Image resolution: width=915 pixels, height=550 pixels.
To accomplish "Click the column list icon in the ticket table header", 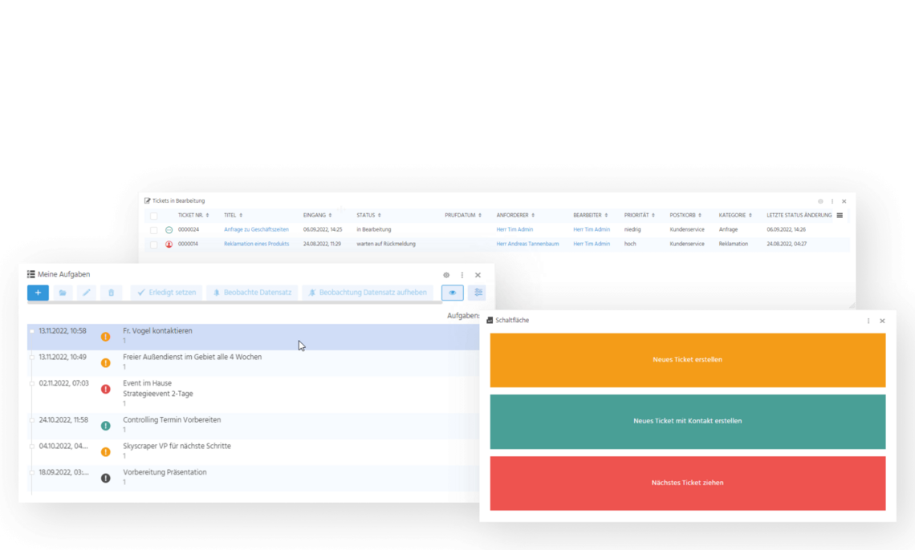I will (x=838, y=215).
